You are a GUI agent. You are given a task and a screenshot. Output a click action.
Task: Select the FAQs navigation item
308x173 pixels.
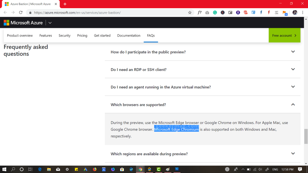coord(151,35)
